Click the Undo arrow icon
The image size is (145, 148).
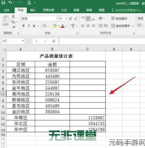click(10, 3)
